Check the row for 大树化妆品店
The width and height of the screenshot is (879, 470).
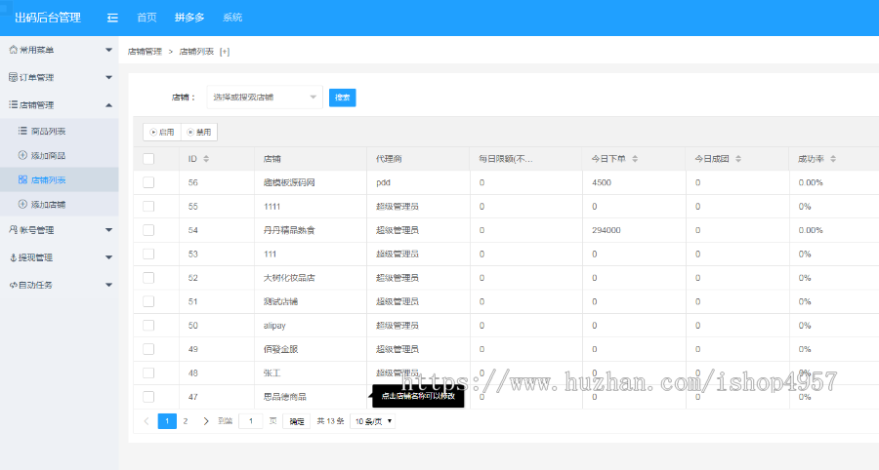pos(148,278)
